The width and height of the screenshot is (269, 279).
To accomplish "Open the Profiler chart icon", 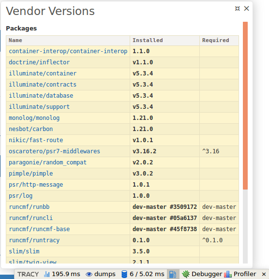I will (x=228, y=274).
